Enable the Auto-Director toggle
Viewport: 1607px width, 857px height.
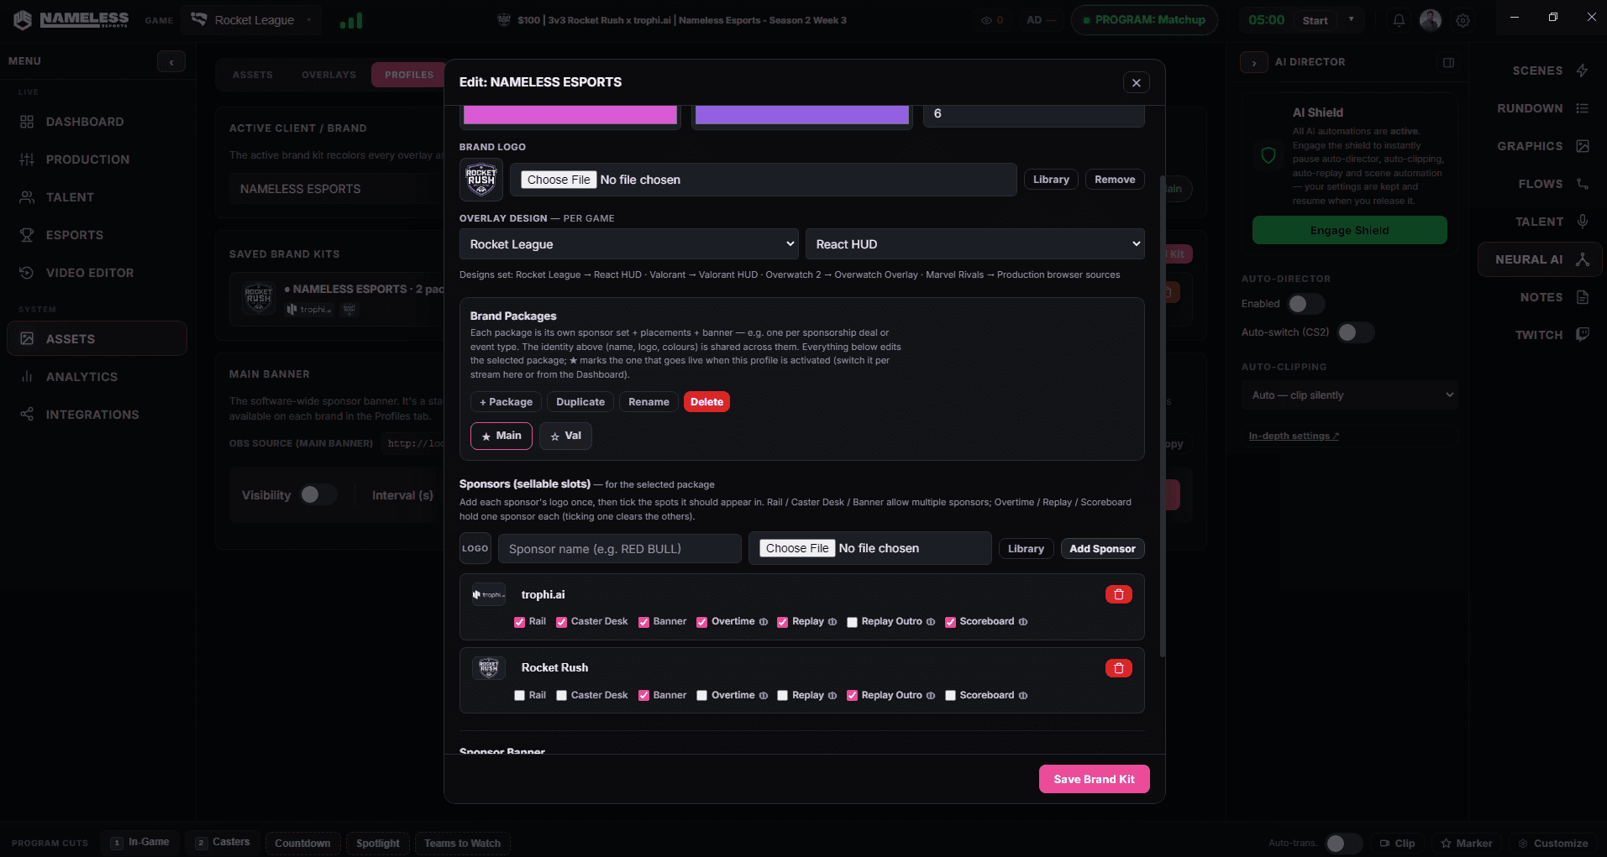(1305, 304)
